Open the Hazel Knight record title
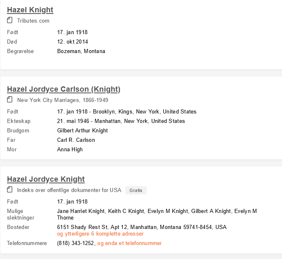This screenshot has width=282, height=259. (x=30, y=10)
